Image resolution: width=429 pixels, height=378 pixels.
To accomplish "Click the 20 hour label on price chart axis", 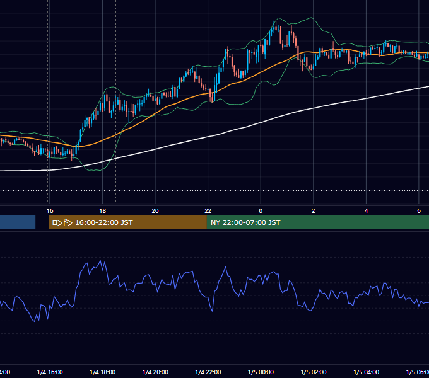I will [155, 211].
